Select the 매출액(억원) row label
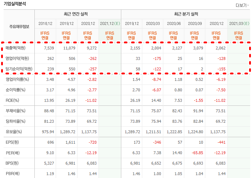Image resolution: width=252 pixels, height=178 pixels. [x=16, y=48]
